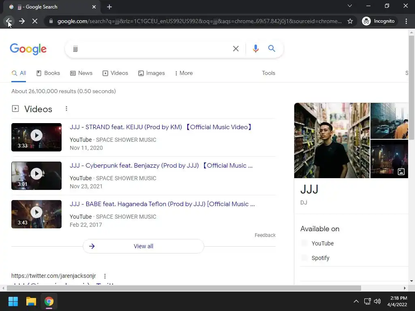Screen dimensions: 415x311
Task: Open the Windows Start menu
Action: [13, 301]
